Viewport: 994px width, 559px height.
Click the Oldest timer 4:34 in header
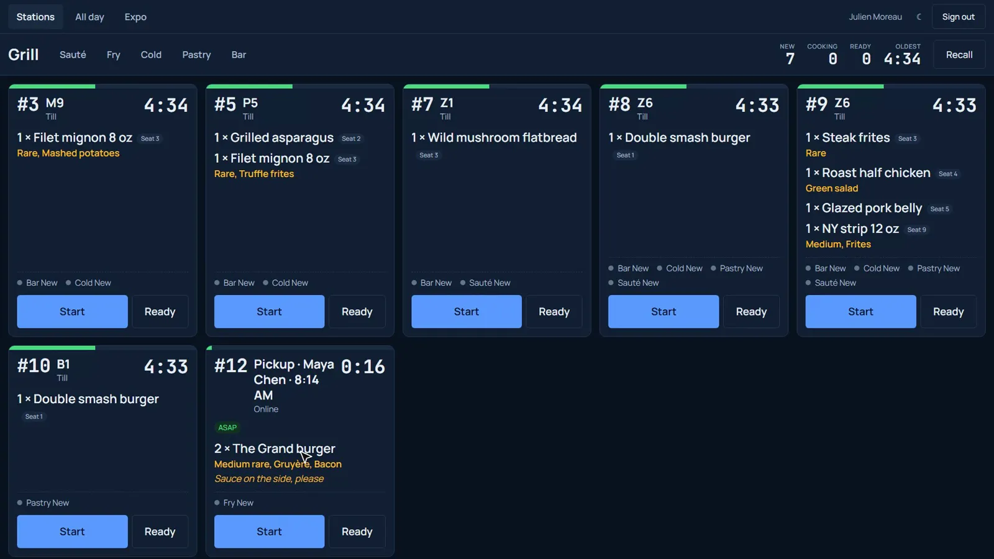pyautogui.click(x=903, y=59)
